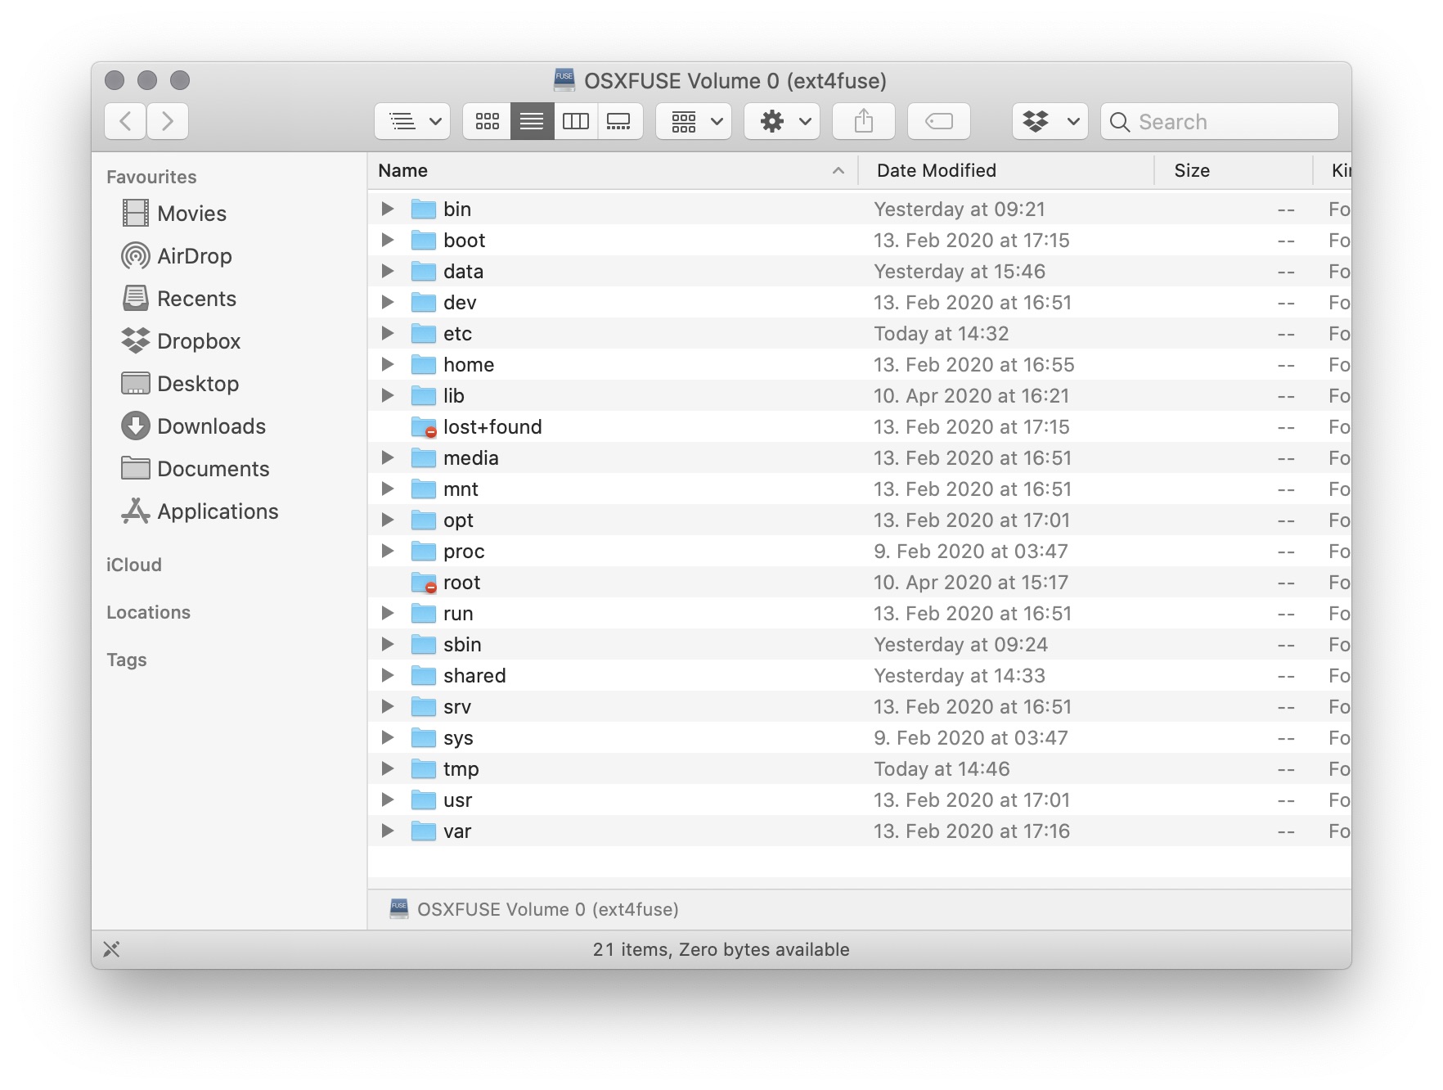The width and height of the screenshot is (1443, 1090).
Task: Select the opt folder icon
Action: click(424, 520)
